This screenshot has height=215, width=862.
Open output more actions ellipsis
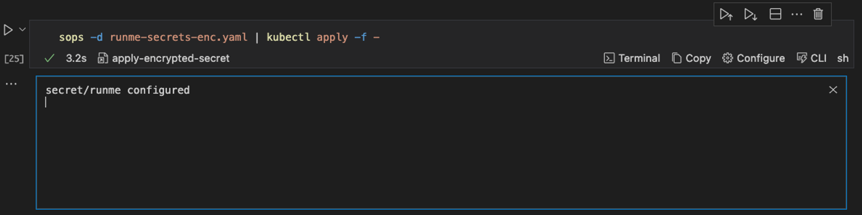point(11,84)
